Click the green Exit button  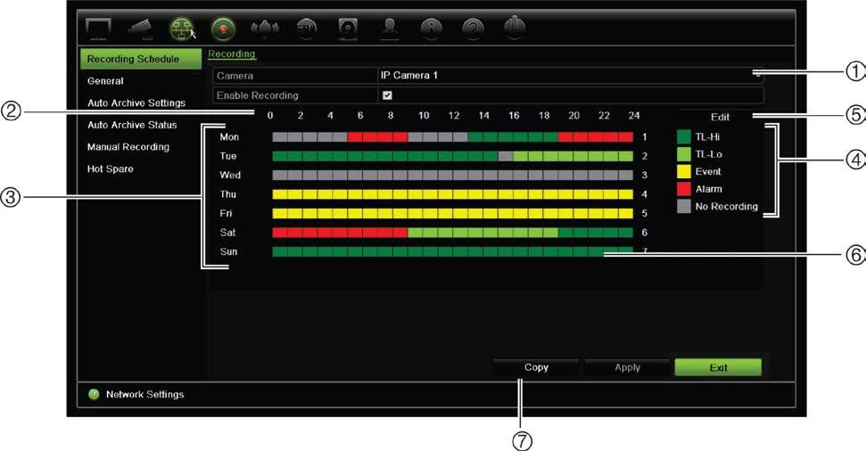click(x=718, y=367)
